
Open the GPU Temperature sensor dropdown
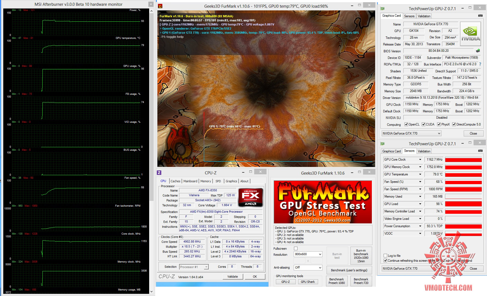click(x=420, y=174)
